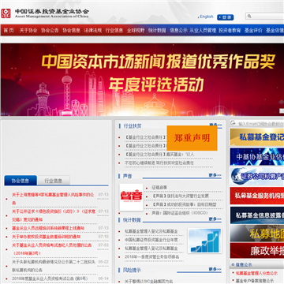Image resolution: width=284 pixels, height=284 pixels.
Task: Open 更多 link for 声音 section
Action: point(215,175)
